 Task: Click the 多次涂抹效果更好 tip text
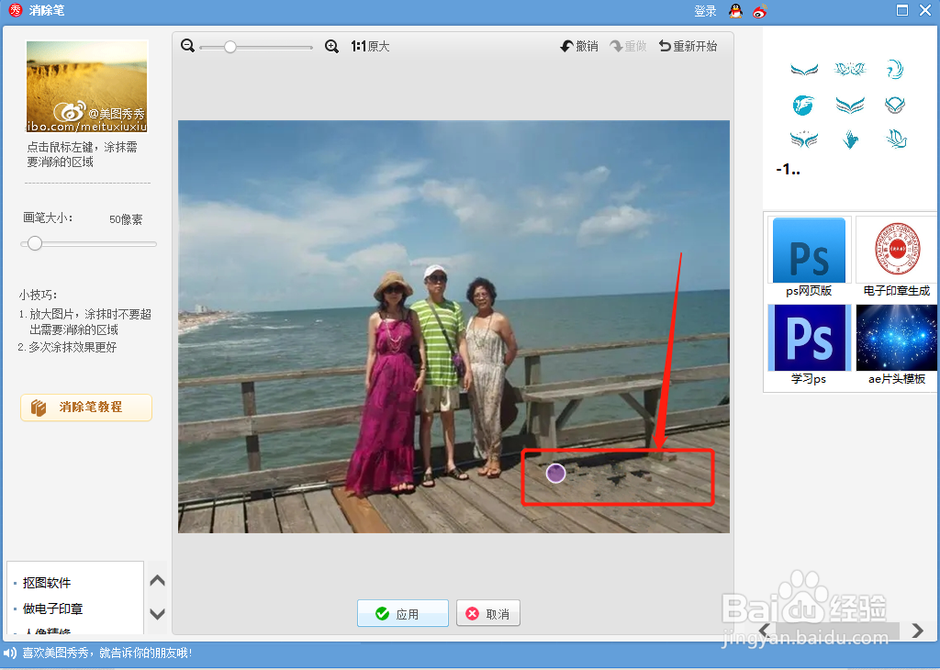tap(73, 347)
